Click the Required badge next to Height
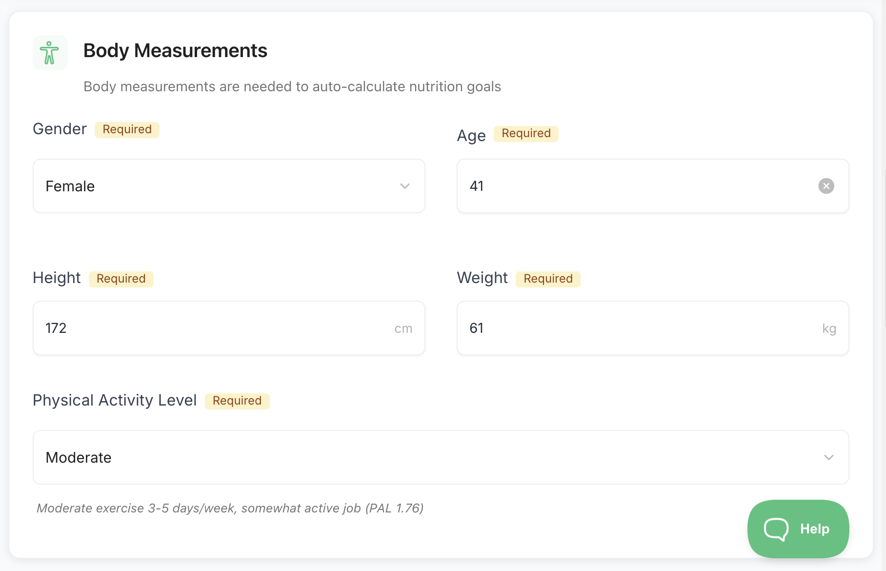The image size is (886, 571). coord(121,279)
